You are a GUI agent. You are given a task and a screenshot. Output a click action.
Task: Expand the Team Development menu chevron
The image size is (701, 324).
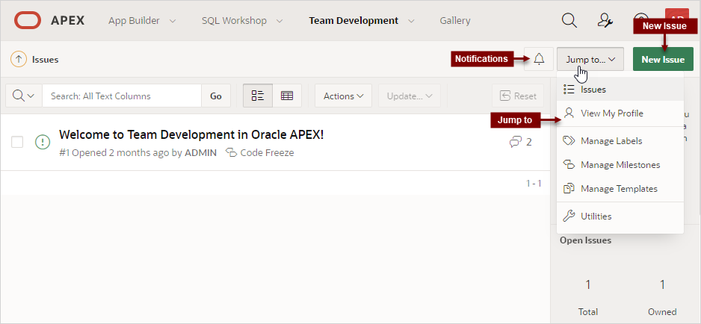tap(411, 21)
